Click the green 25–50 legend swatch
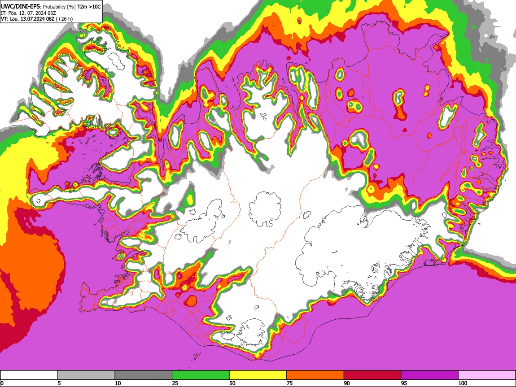Viewport: 516px width, 387px height. coord(201,375)
